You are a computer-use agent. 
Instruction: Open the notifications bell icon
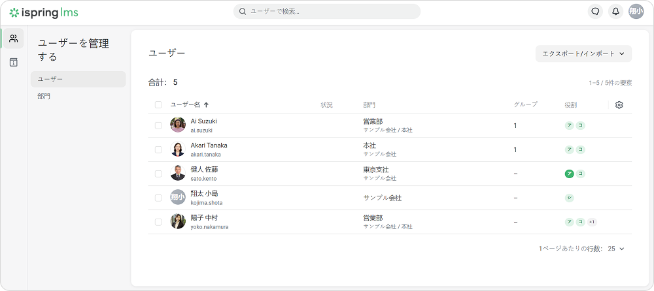pyautogui.click(x=615, y=11)
